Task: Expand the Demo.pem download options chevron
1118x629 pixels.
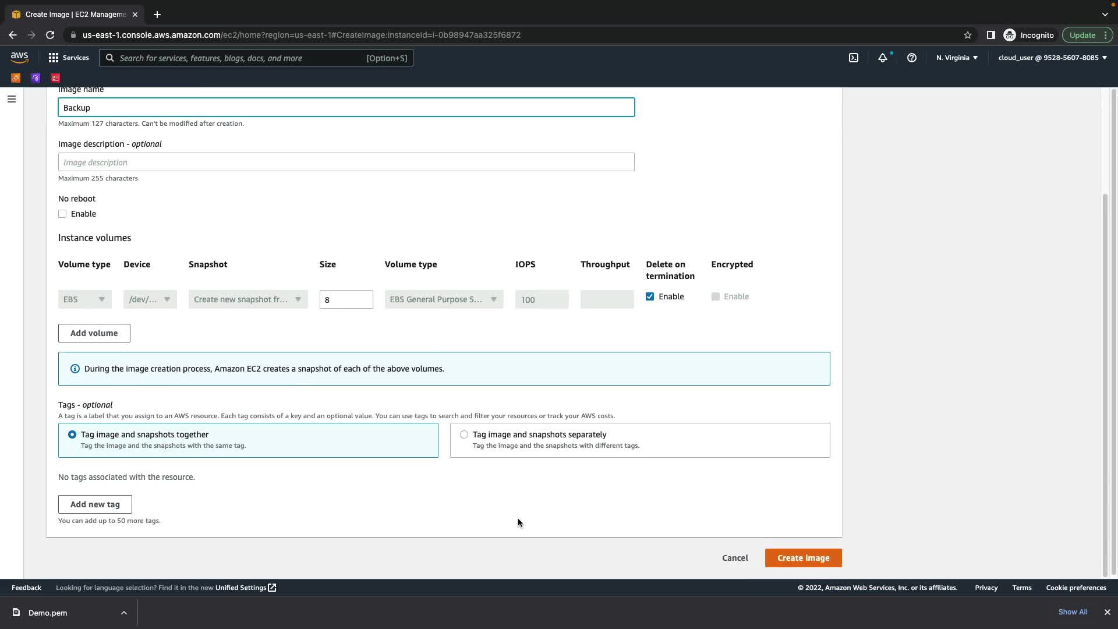Action: [x=123, y=613]
